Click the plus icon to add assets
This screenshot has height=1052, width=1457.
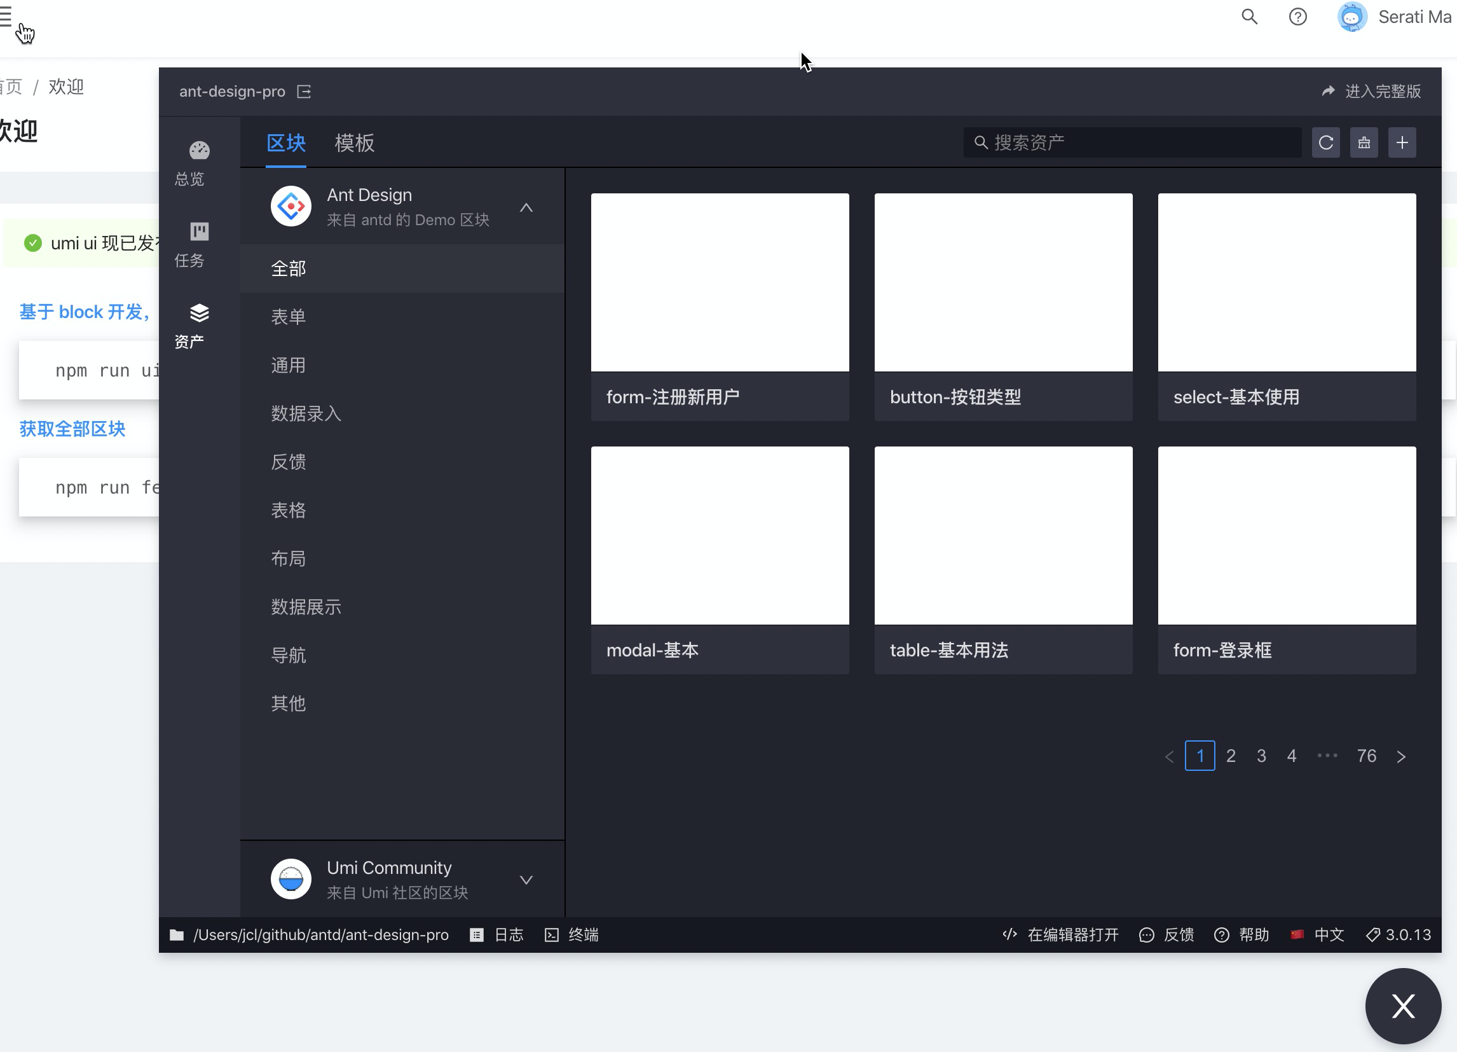pos(1402,142)
